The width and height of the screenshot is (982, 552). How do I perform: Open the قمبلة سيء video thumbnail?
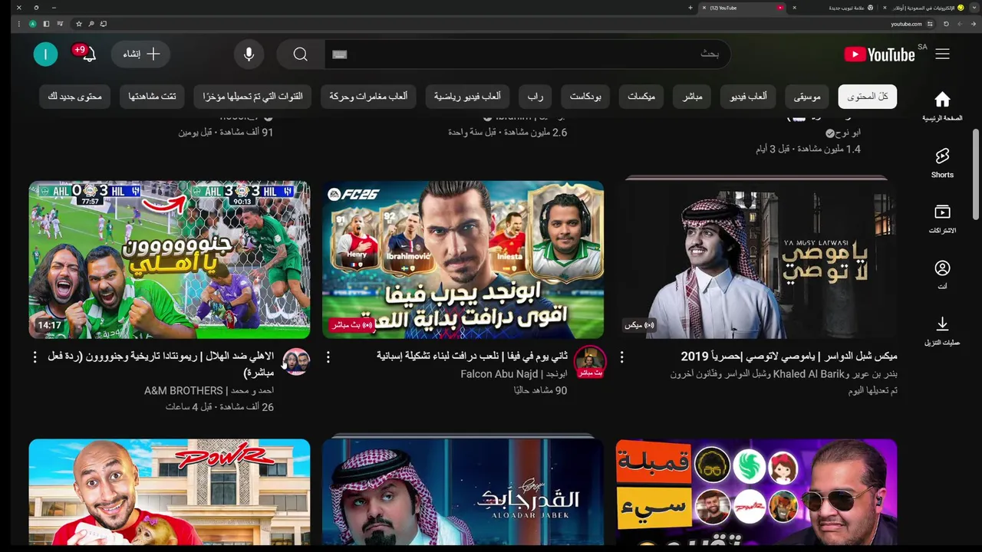pyautogui.click(x=756, y=492)
